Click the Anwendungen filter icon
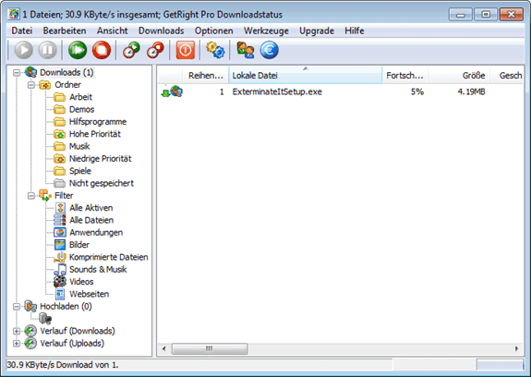 pyautogui.click(x=60, y=232)
